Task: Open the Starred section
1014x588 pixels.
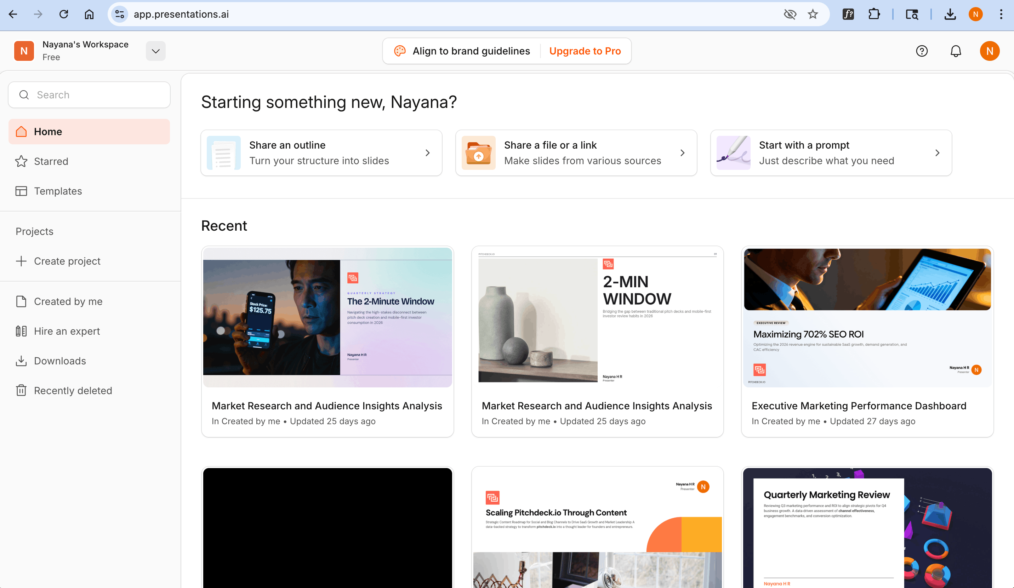Action: [x=51, y=161]
